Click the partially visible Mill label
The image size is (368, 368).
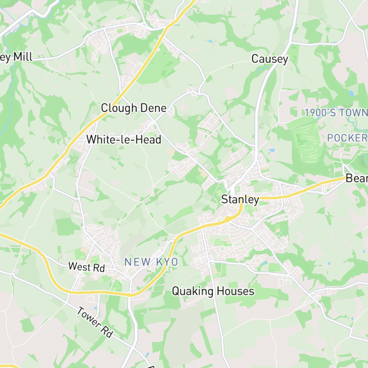point(16,57)
